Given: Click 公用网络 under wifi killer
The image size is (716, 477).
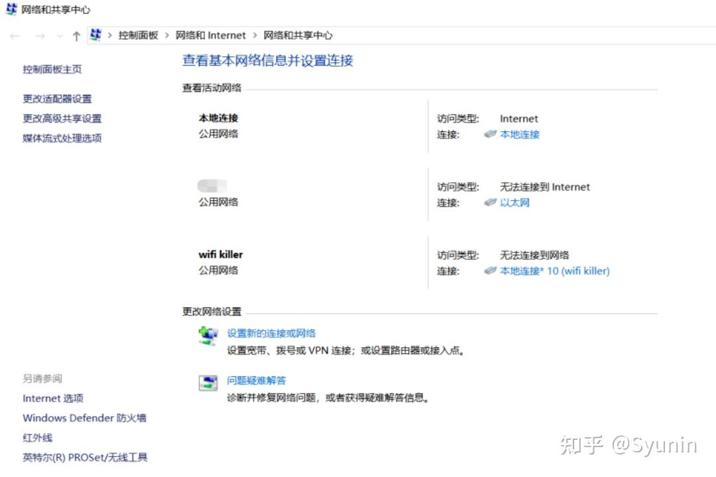Looking at the screenshot, I should (x=218, y=270).
